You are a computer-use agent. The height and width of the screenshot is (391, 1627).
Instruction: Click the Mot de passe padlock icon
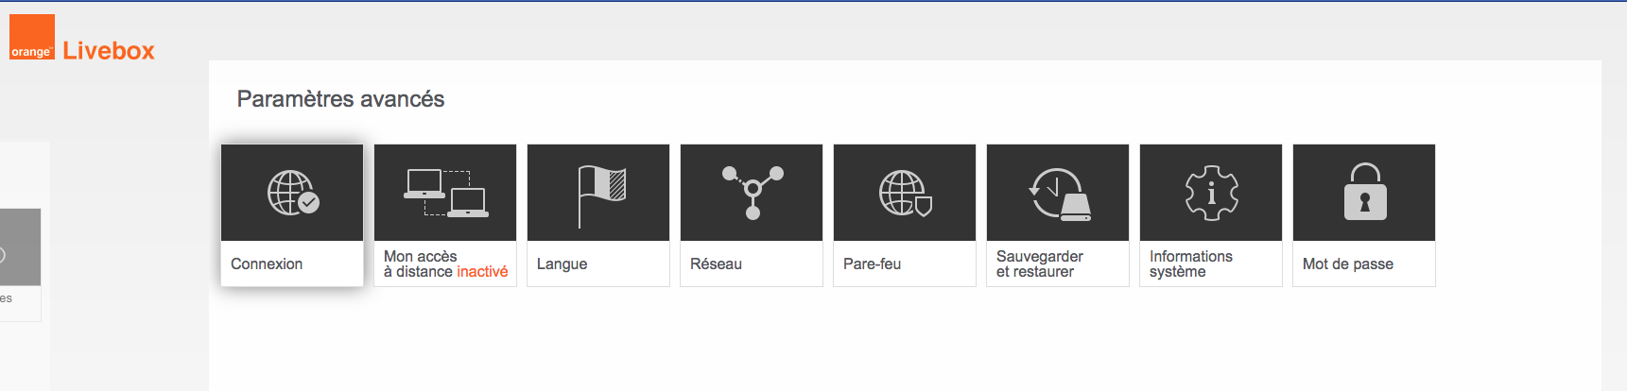pos(1364,193)
